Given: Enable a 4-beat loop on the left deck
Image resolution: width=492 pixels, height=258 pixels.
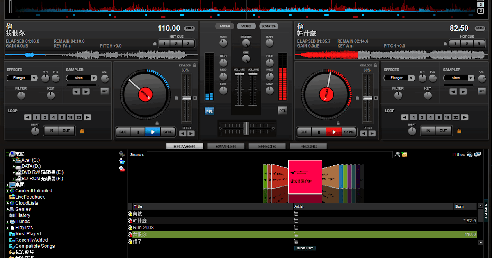Looking at the screenshot, I should [53, 118].
